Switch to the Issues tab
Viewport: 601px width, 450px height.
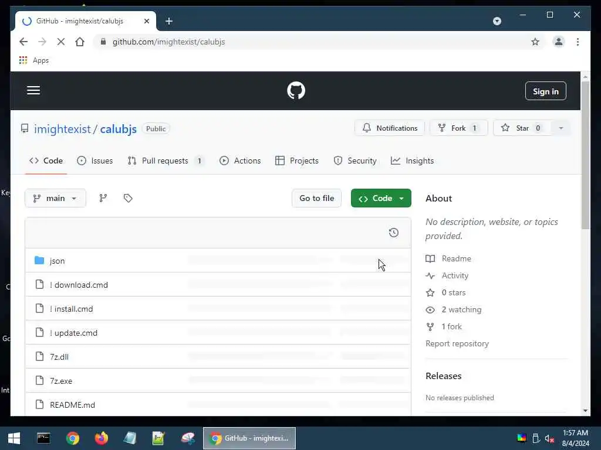point(94,161)
